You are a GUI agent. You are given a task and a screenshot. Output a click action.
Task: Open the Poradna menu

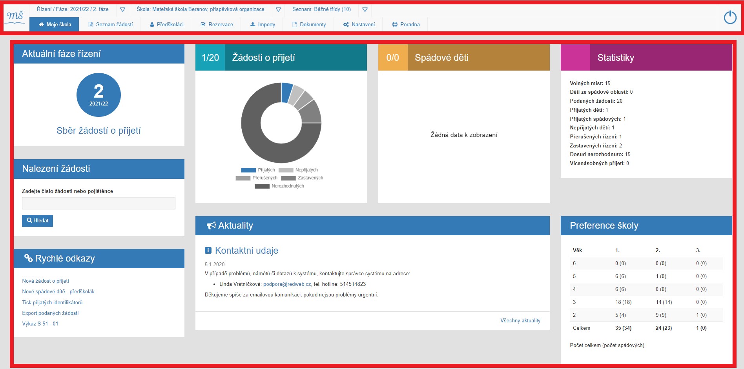406,24
